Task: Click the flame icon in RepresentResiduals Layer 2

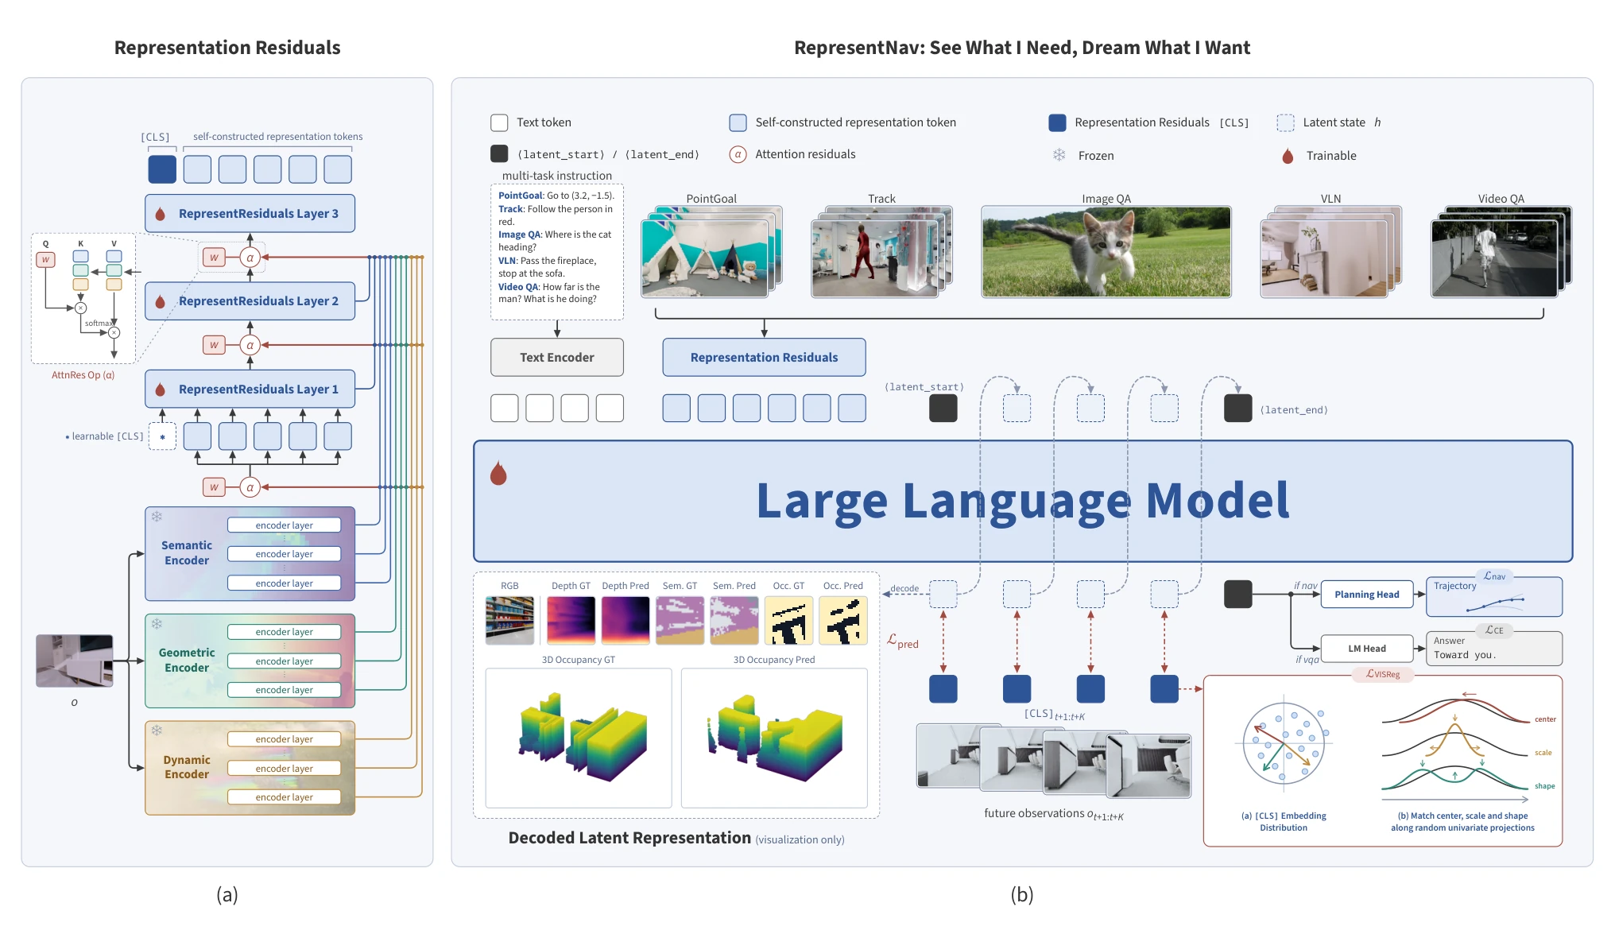Action: pos(160,301)
